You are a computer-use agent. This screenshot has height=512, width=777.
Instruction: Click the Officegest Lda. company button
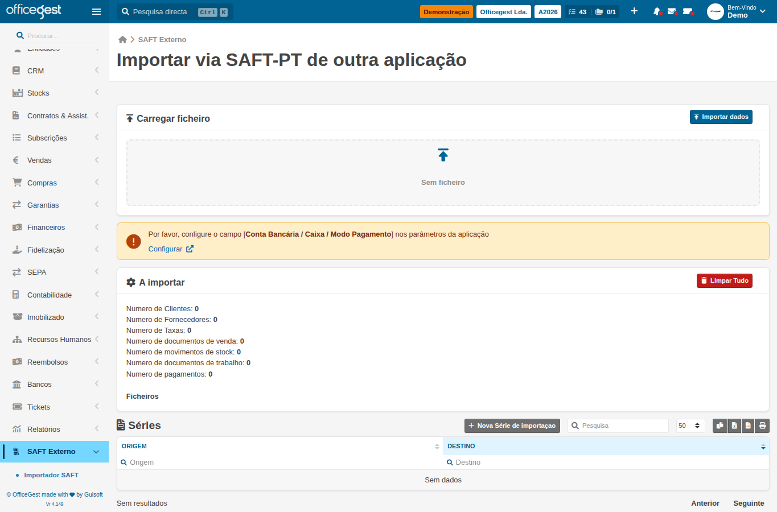(x=504, y=11)
